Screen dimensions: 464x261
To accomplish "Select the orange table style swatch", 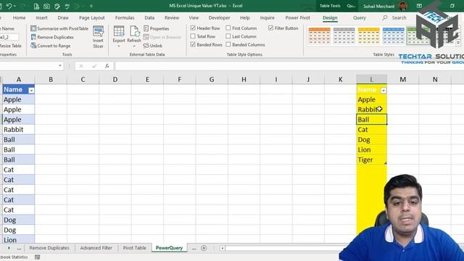I will coord(319,36).
